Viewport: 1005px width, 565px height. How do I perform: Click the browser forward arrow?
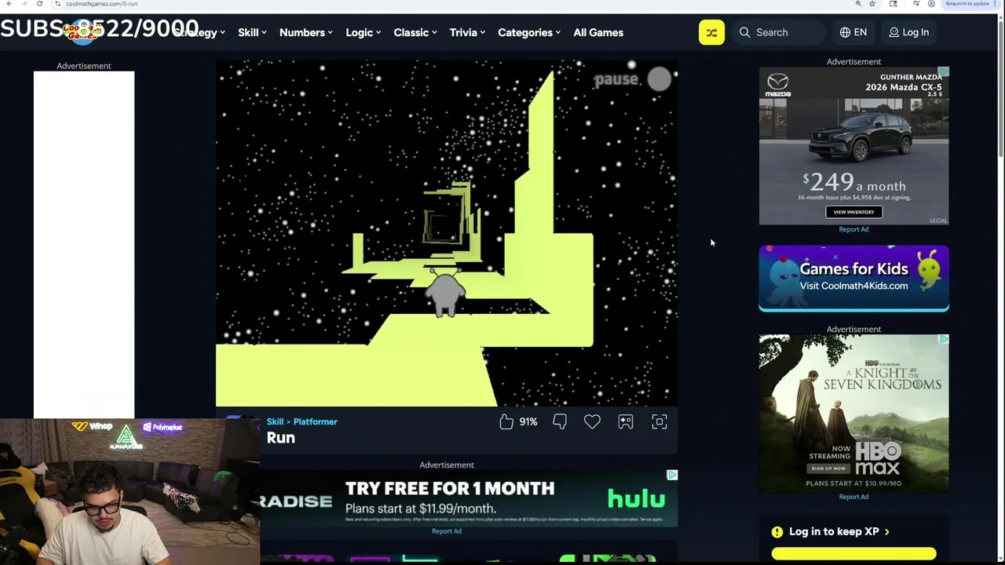click(x=24, y=4)
